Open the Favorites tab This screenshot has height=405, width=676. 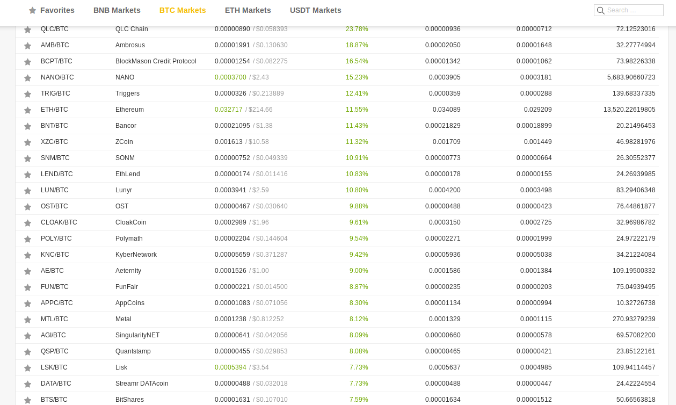pos(52,10)
